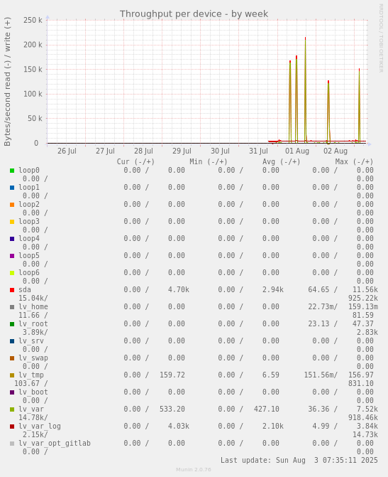Viewport: 388px width, 477px height.
Task: Click the Cur (-/+) column header
Action: (x=135, y=162)
